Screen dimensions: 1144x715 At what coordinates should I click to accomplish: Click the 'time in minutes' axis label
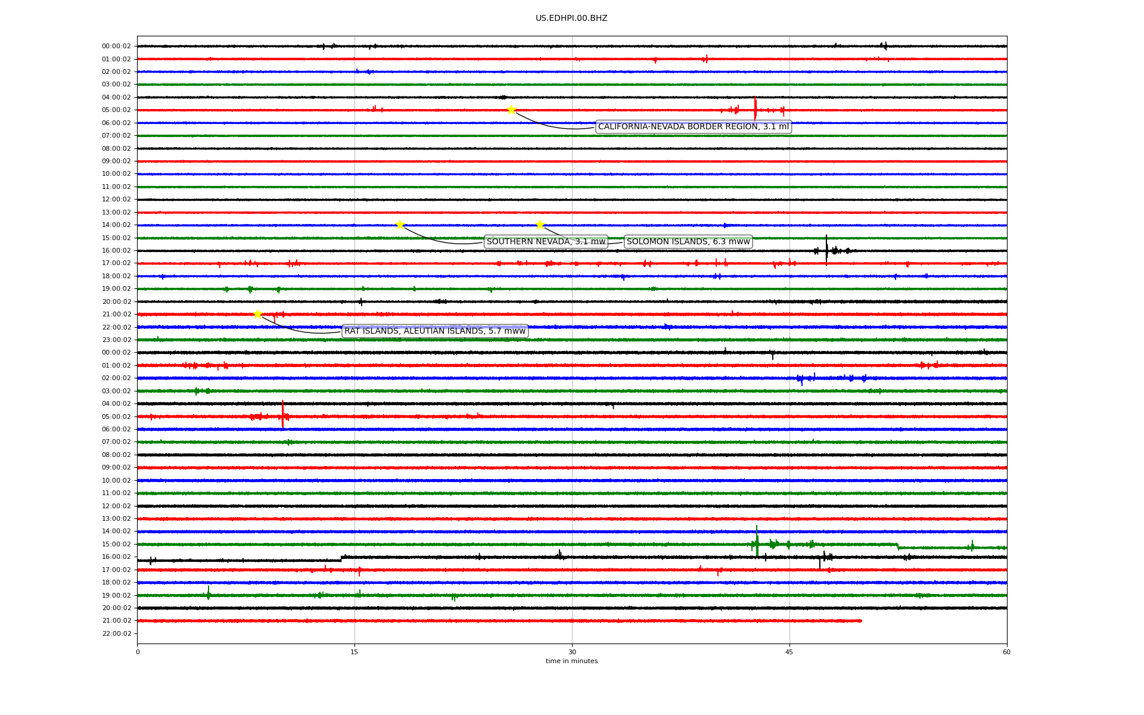click(571, 661)
